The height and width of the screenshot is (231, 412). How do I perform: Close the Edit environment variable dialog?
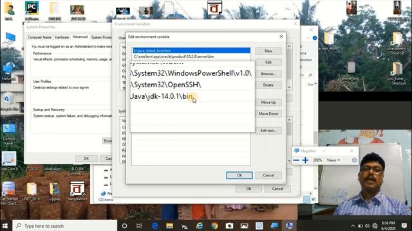pos(281,37)
